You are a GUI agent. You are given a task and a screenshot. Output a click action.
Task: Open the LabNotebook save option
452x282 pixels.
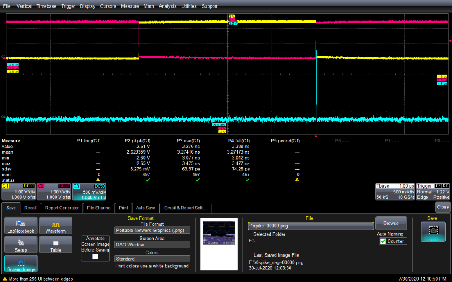point(21,226)
